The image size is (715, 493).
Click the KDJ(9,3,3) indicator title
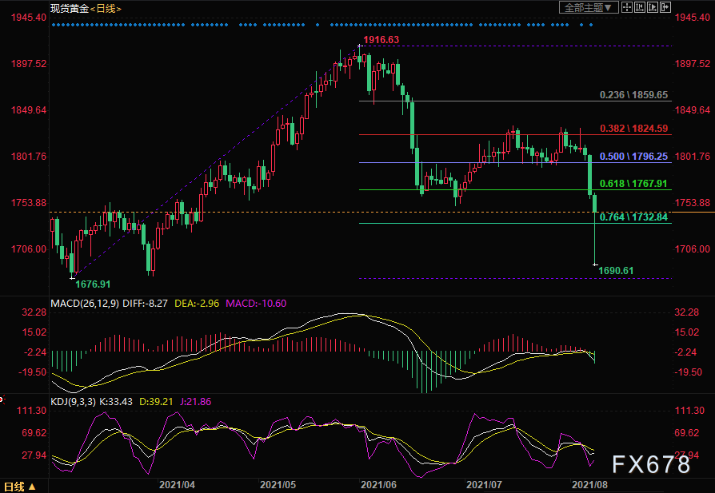(74, 402)
